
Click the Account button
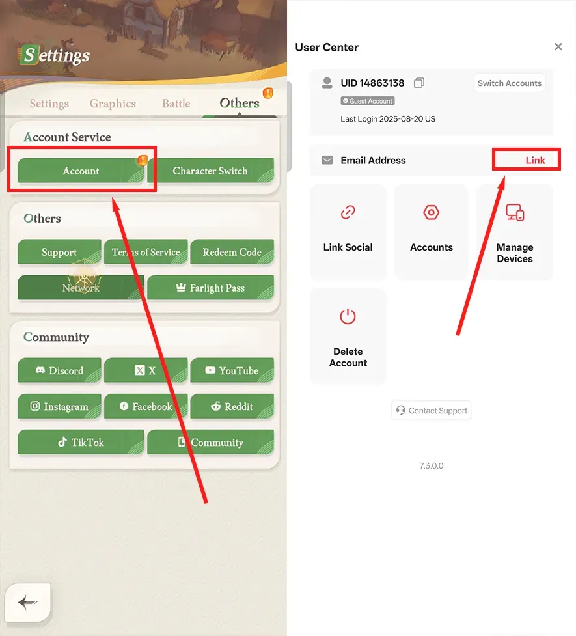pyautogui.click(x=81, y=171)
